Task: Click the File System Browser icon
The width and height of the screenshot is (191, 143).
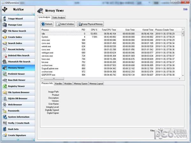Action: (x=5, y=92)
